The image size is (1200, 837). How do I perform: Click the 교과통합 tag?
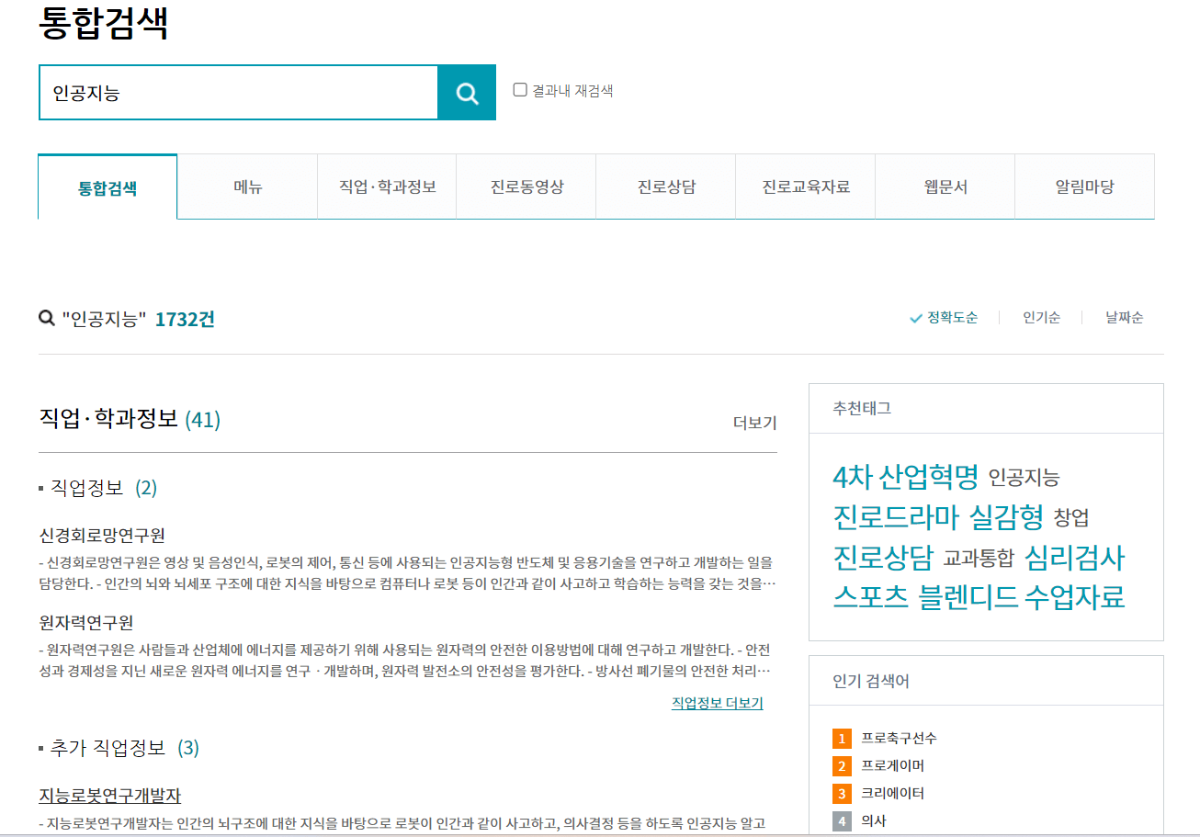979,559
